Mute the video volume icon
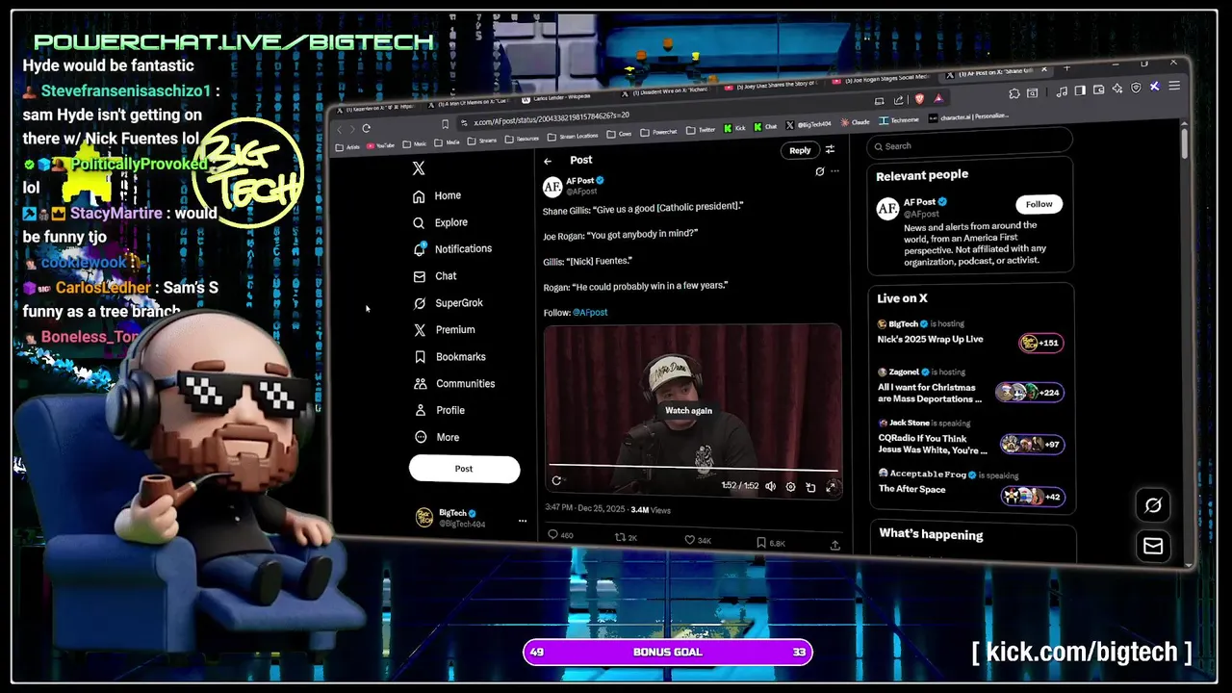This screenshot has width=1232, height=693. pyautogui.click(x=770, y=486)
